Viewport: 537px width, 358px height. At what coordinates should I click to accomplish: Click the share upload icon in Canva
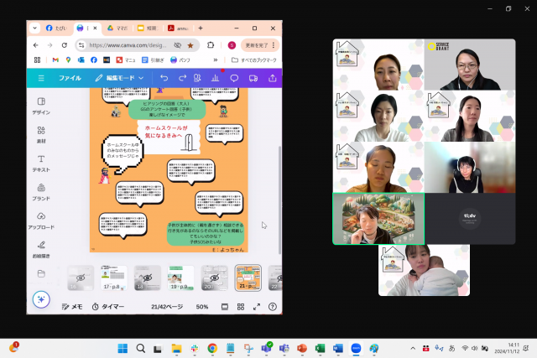[272, 78]
